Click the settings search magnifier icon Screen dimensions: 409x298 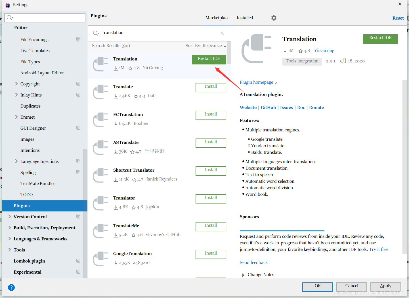click(x=10, y=18)
